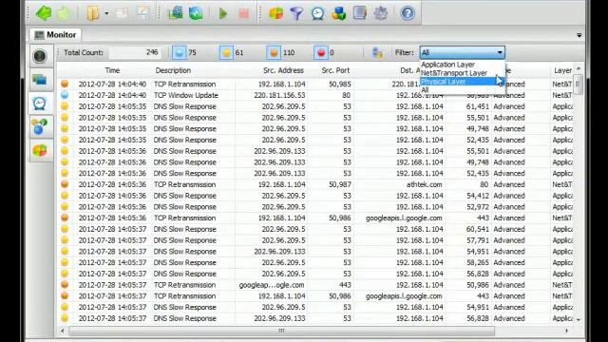
Task: Open the purple funnel filter icon
Action: 296,13
